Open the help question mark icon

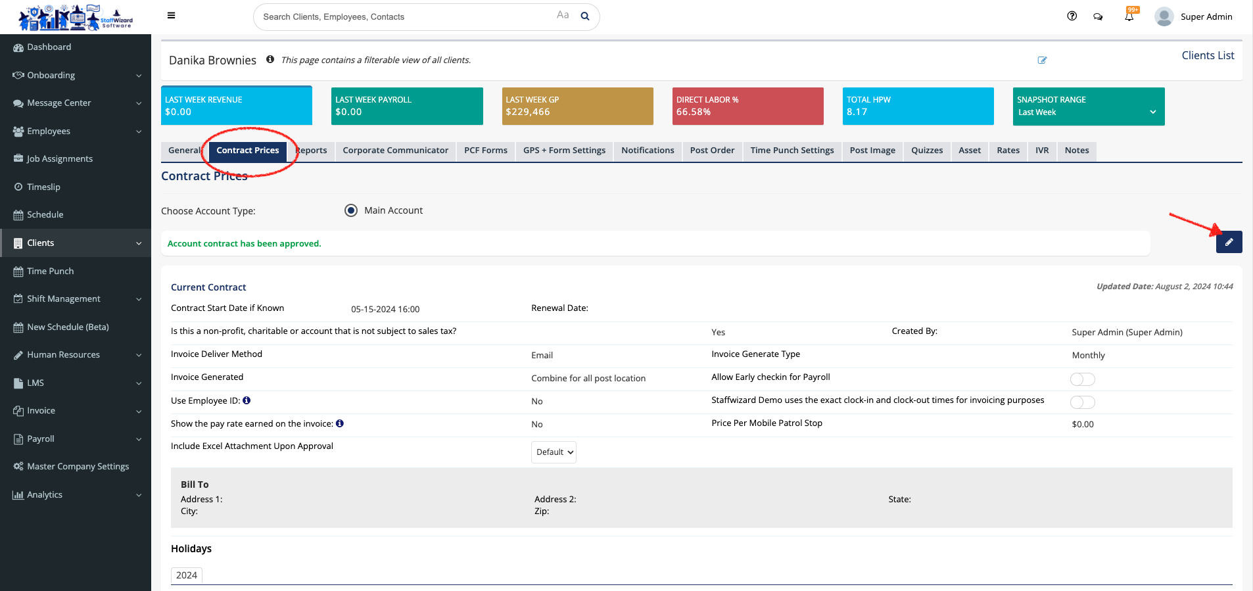[x=1072, y=16]
